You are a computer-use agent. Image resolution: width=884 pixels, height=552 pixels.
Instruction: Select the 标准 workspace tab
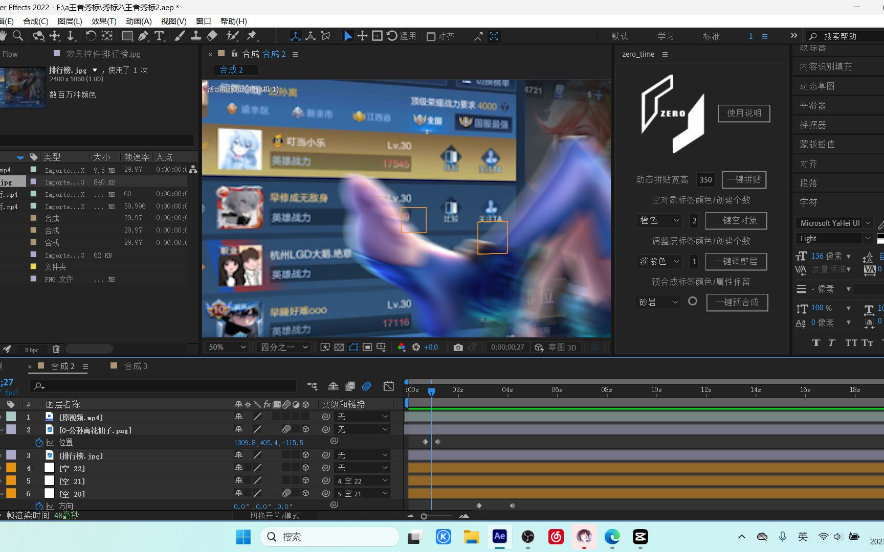711,36
